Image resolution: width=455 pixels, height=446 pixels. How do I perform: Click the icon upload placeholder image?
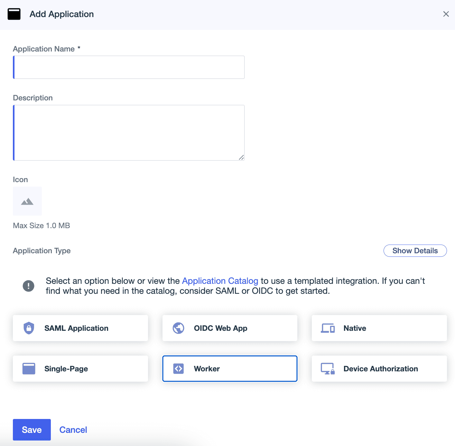(27, 201)
